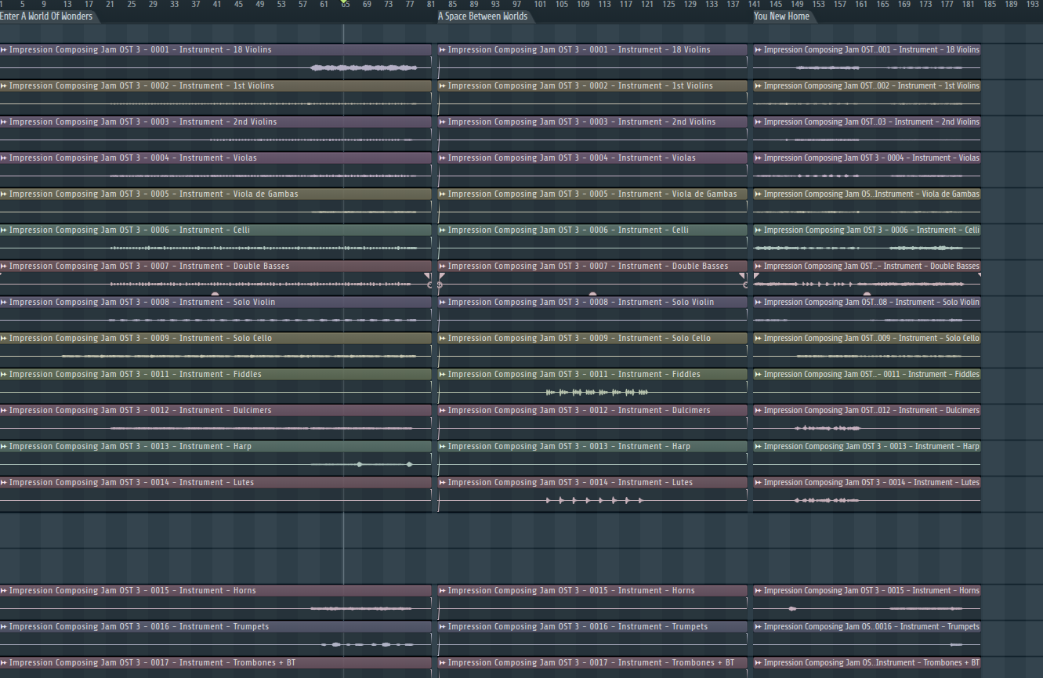Select Fiddles clip title under You New Home

tap(871, 375)
